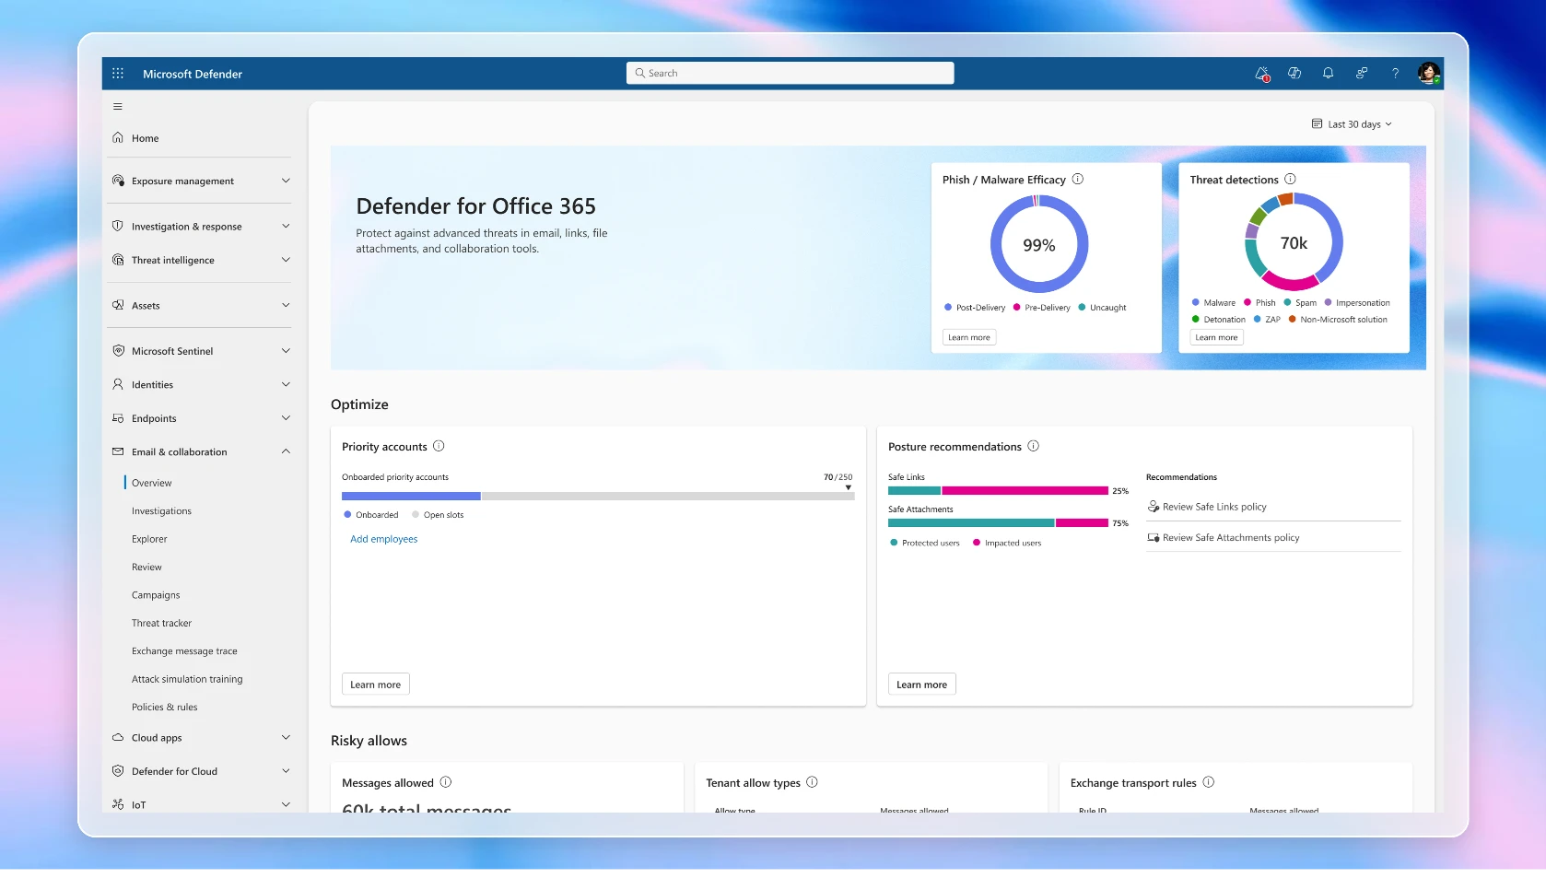
Task: Click the Priority accounts info icon
Action: point(439,446)
